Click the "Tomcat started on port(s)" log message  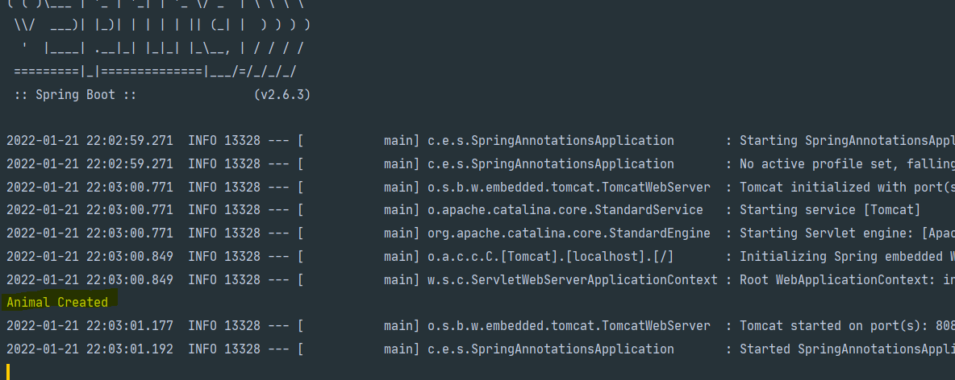[x=847, y=326]
